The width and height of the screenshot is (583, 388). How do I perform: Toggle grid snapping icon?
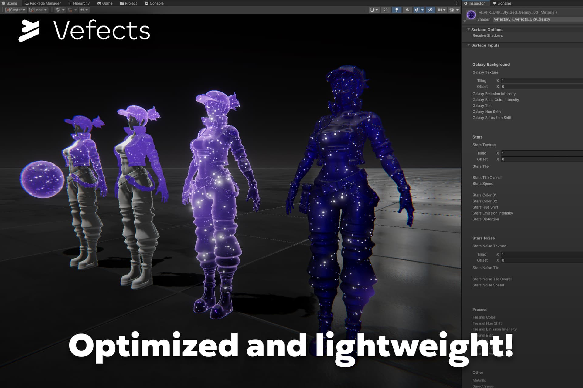click(70, 10)
